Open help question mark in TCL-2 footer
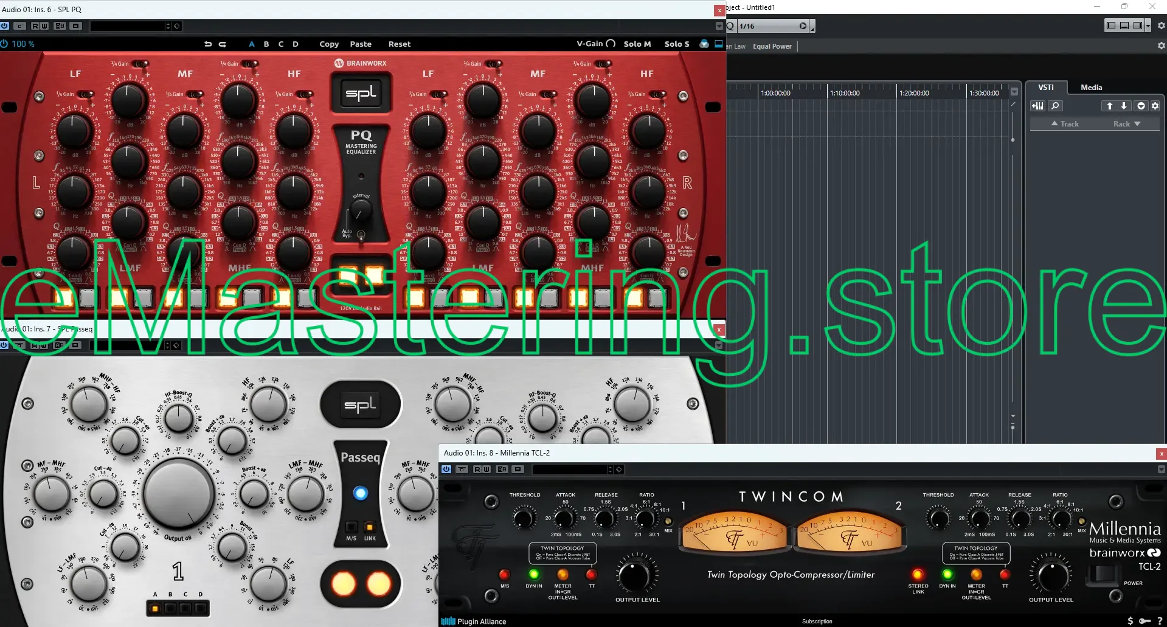This screenshot has height=627, width=1167. click(x=1160, y=621)
